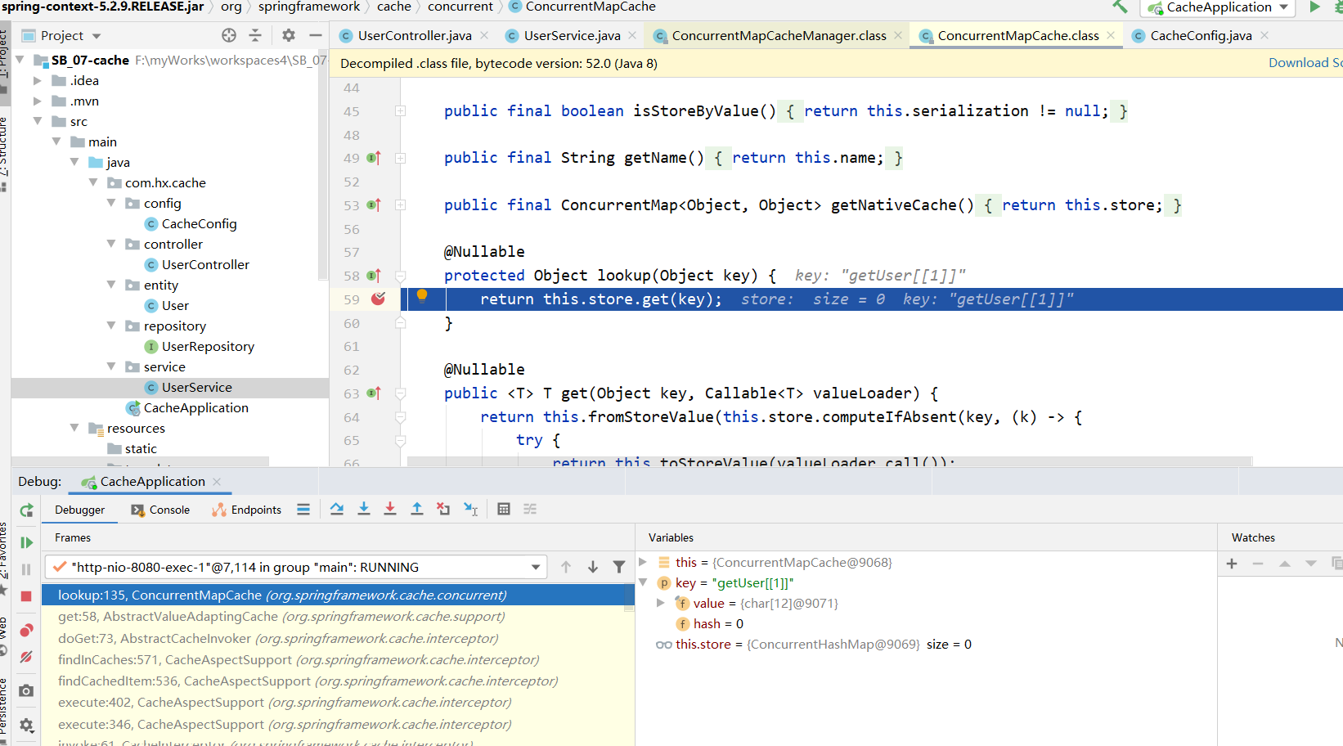
Task: Click the intention light bulb on line 59
Action: (422, 295)
